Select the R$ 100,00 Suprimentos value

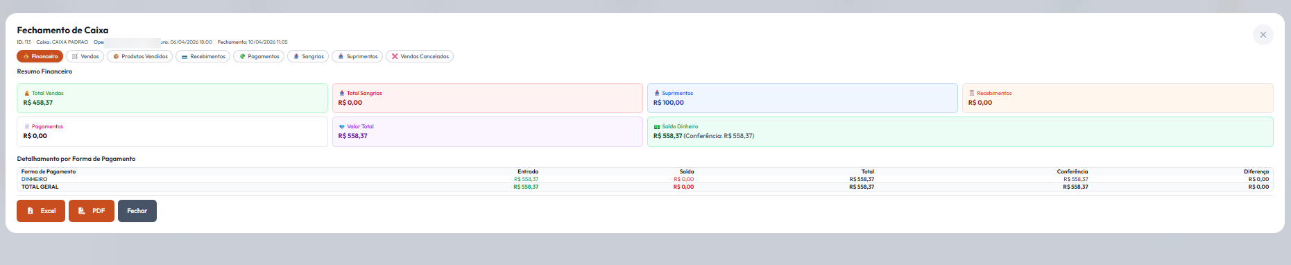pyautogui.click(x=669, y=103)
